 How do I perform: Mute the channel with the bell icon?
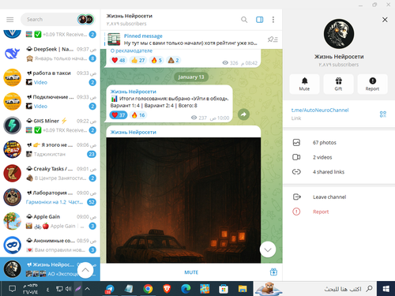point(304,84)
